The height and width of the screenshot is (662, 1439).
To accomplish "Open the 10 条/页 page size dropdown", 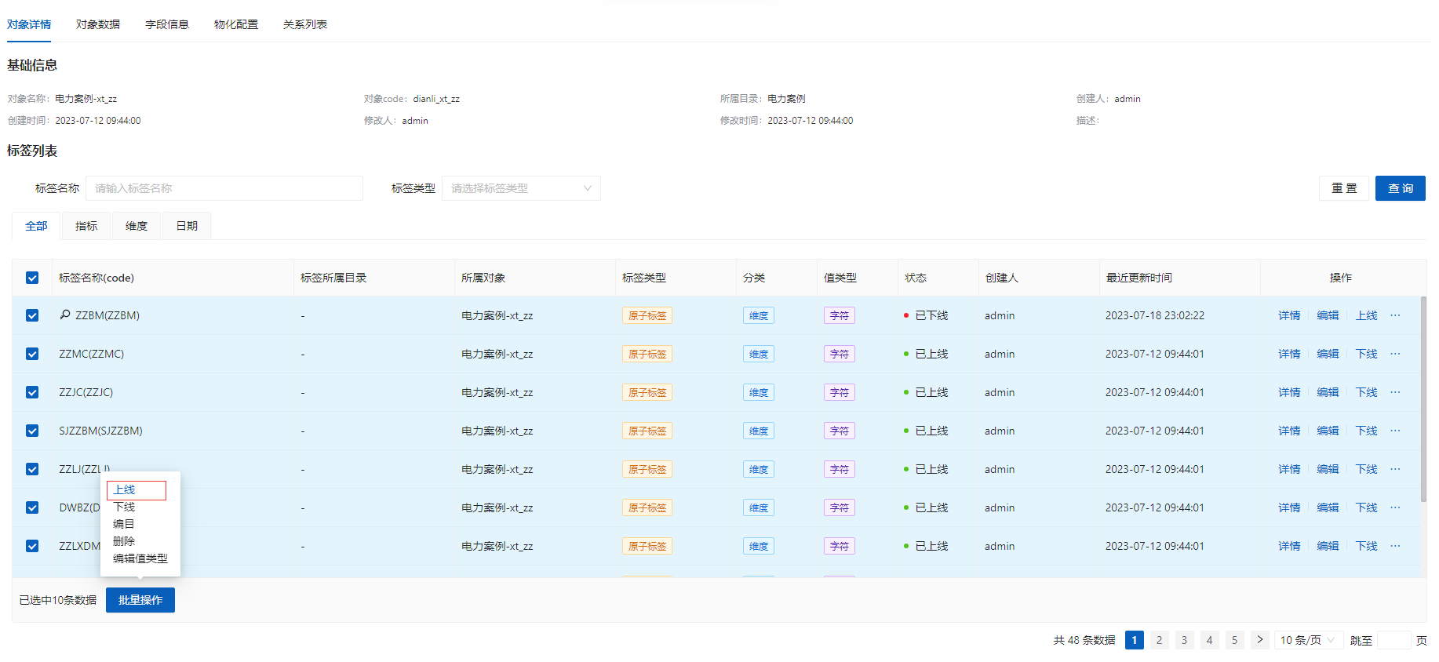I will coord(1307,640).
